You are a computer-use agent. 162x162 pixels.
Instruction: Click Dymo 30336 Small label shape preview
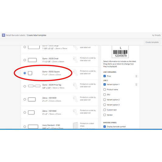point(32,60)
